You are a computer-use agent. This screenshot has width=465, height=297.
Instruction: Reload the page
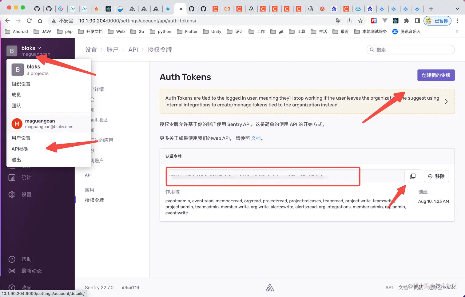29,21
